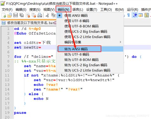The width and height of the screenshot is (151, 119).
Task: Click the Save All toolbar icon
Action: (x=22, y=15)
